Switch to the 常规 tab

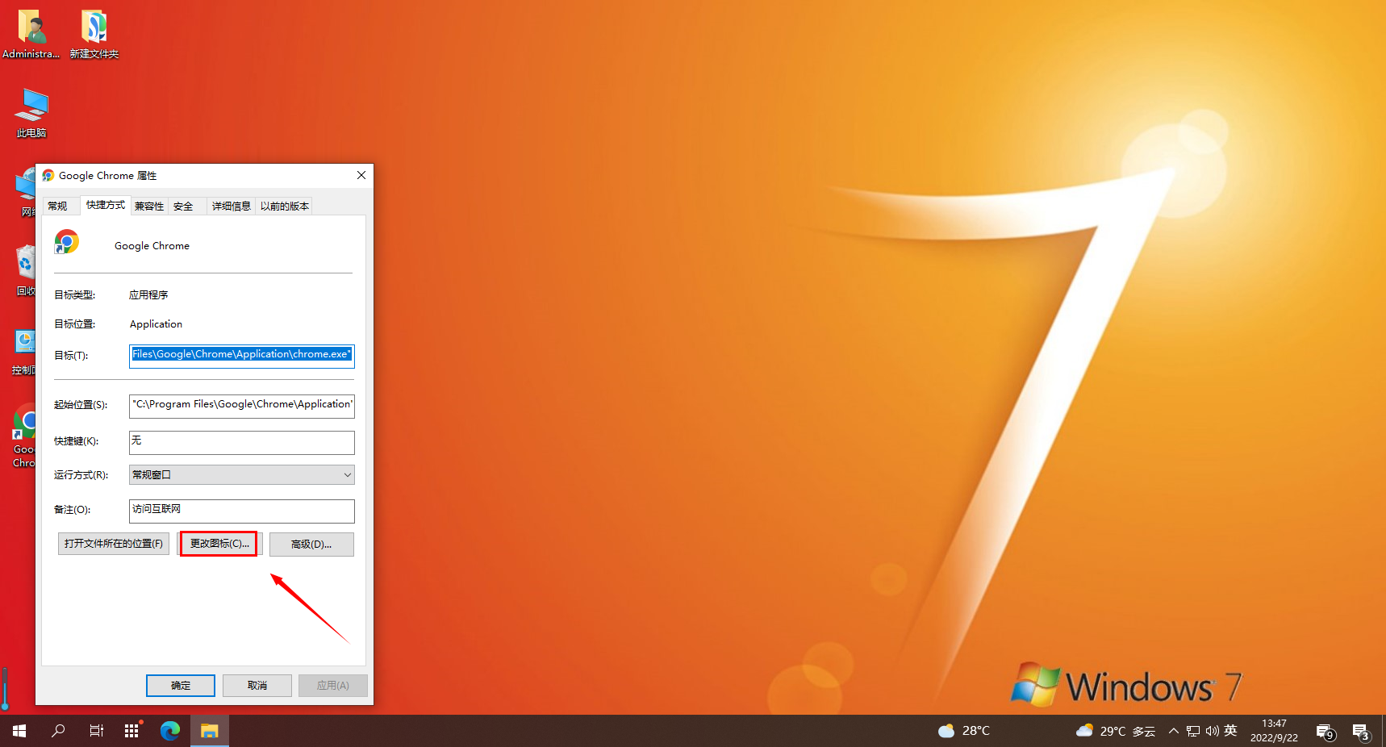coord(57,207)
